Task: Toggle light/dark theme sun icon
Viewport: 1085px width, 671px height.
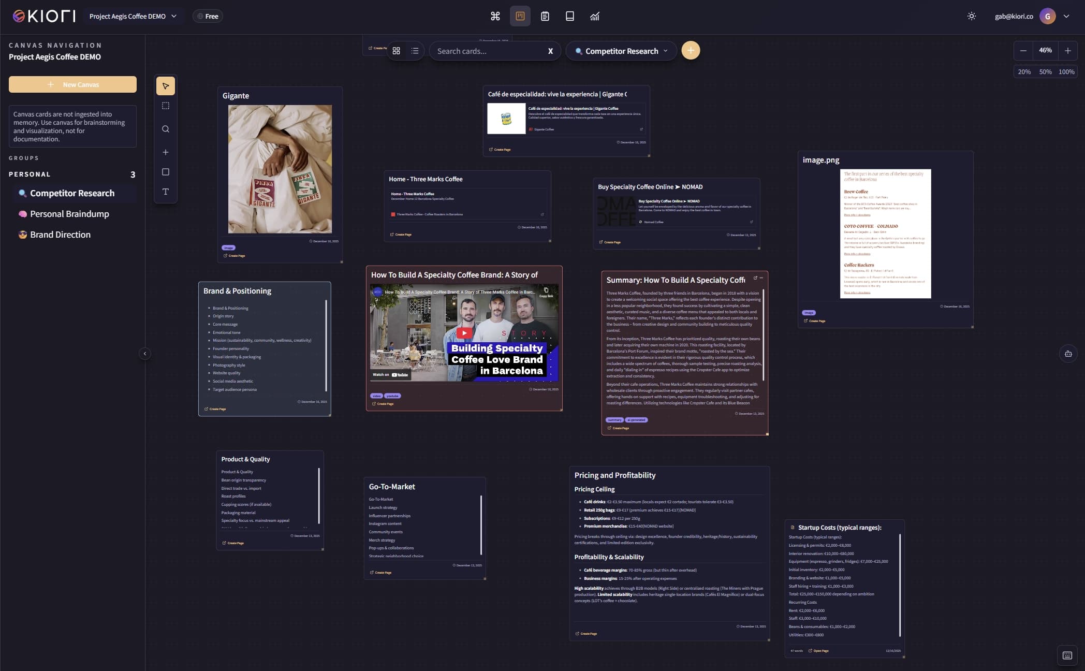Action: 972,16
